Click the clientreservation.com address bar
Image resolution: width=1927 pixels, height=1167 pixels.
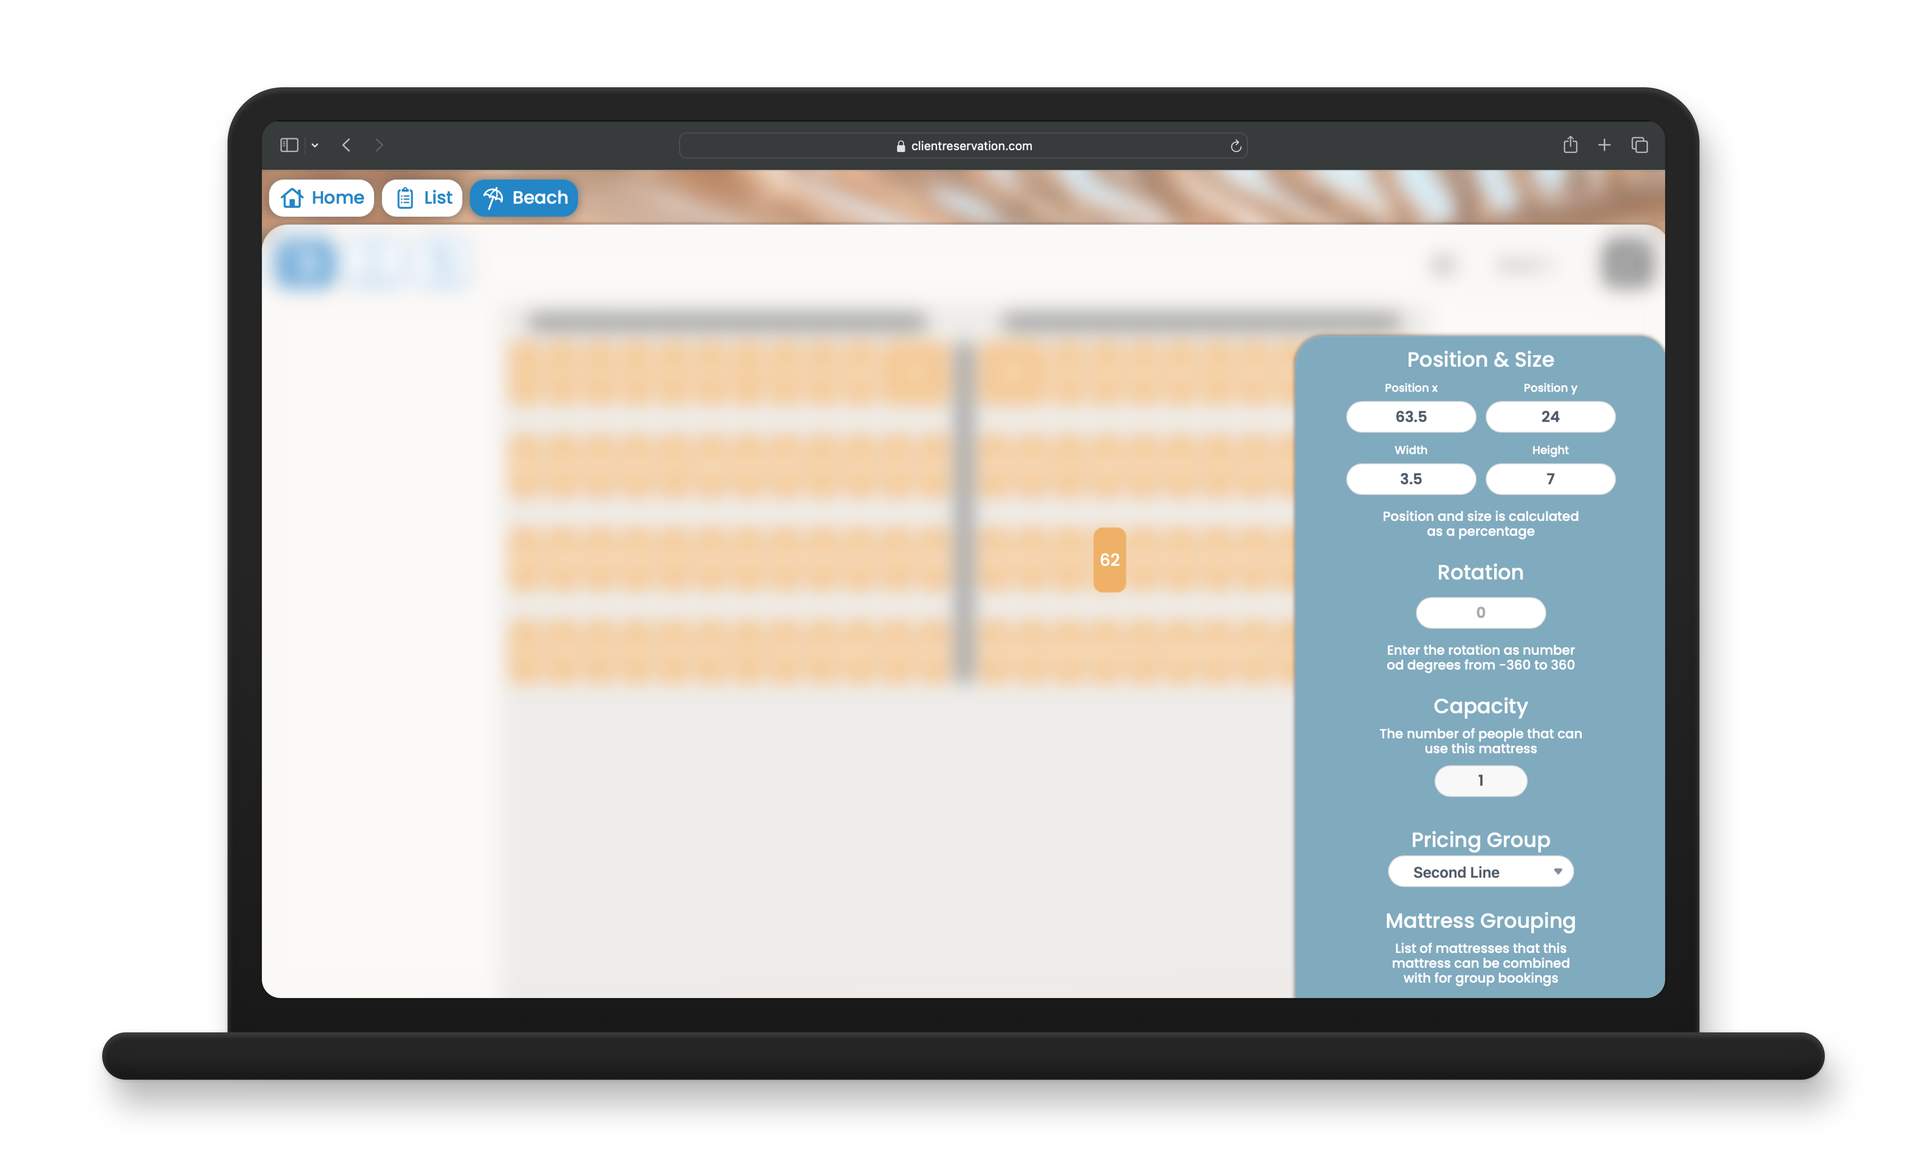[x=963, y=146]
